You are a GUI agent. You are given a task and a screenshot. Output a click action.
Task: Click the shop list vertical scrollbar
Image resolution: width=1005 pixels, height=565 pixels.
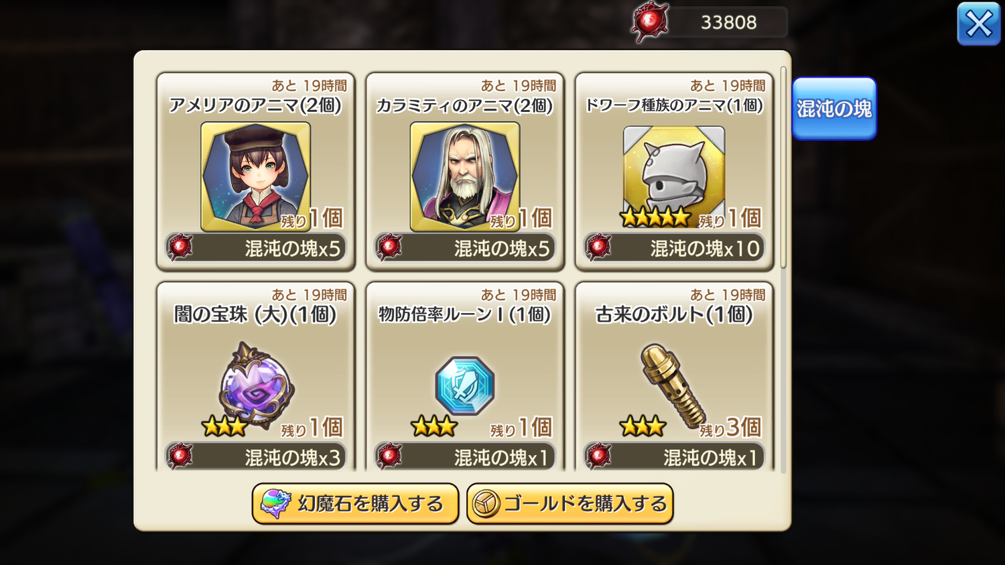click(x=783, y=168)
